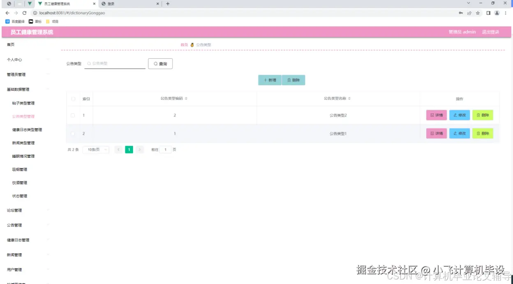Click the 首页 breadcrumb link
The height and width of the screenshot is (284, 513).
click(184, 44)
